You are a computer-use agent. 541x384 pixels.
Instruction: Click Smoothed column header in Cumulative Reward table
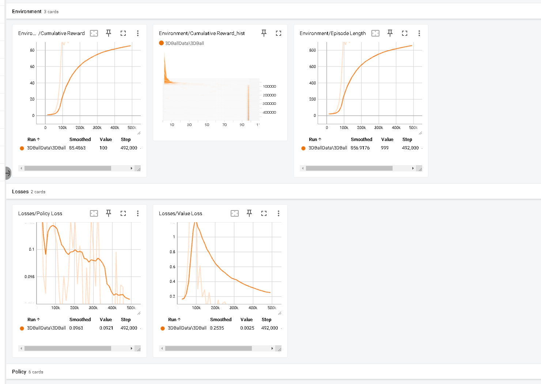click(80, 140)
